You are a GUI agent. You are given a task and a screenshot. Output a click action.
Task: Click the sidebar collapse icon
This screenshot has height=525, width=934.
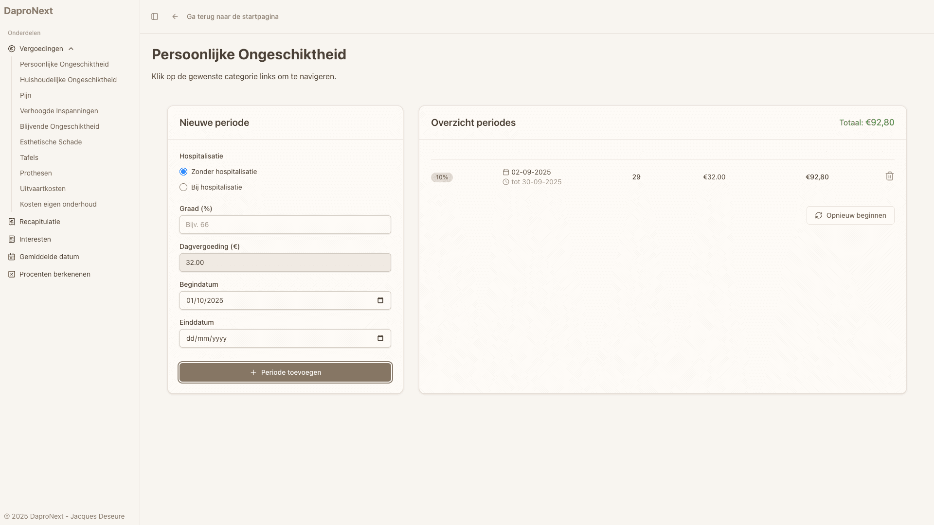tap(155, 17)
